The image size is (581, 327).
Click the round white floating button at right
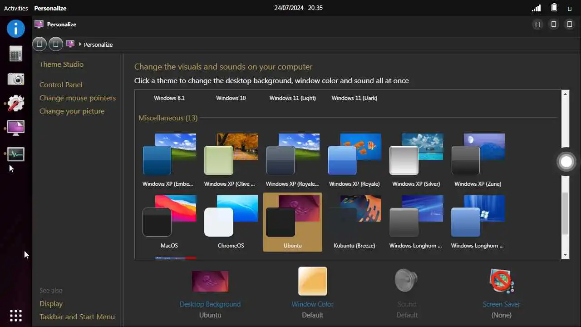coord(566,162)
